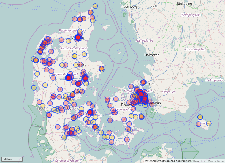Screen dimensions: 225x163
Task: Click the 'Jönköping' city label
Action: [185, 4]
